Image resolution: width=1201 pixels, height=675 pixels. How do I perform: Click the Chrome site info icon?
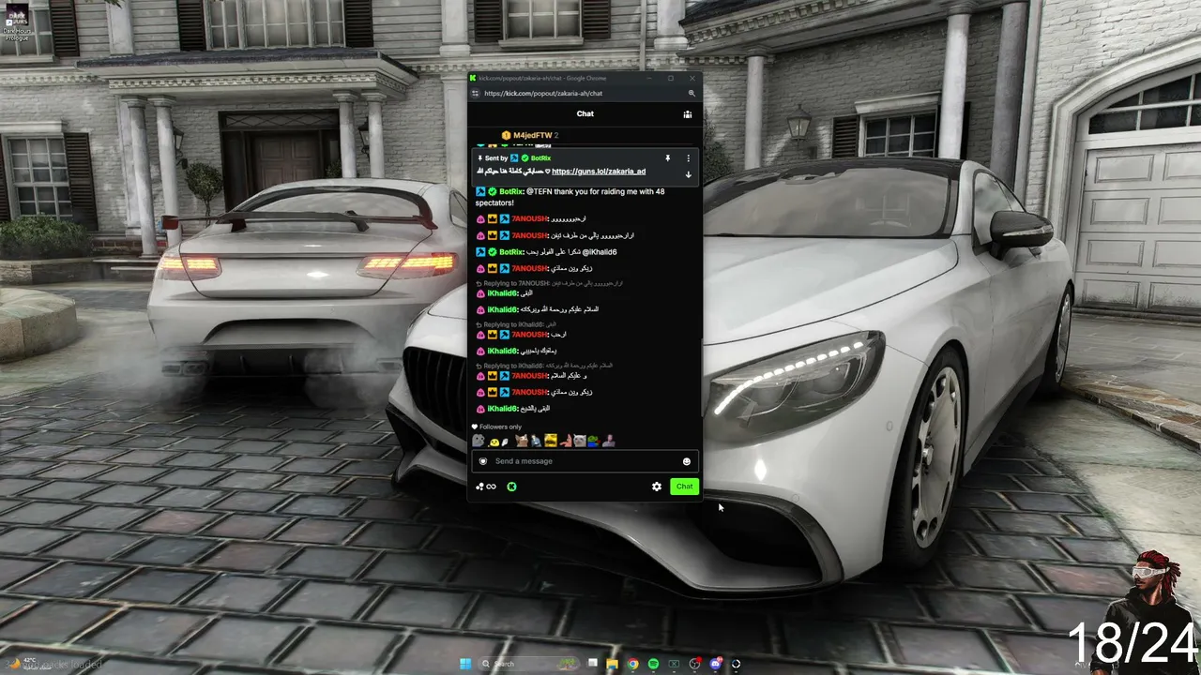coord(476,94)
